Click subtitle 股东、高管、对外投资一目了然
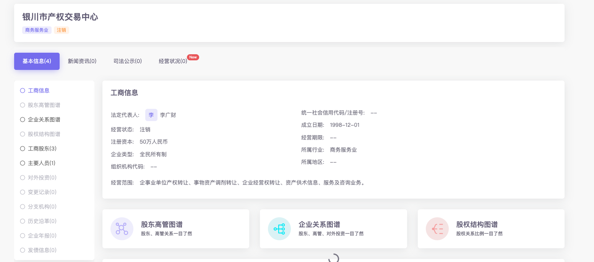The height and width of the screenshot is (262, 594). [x=331, y=234]
